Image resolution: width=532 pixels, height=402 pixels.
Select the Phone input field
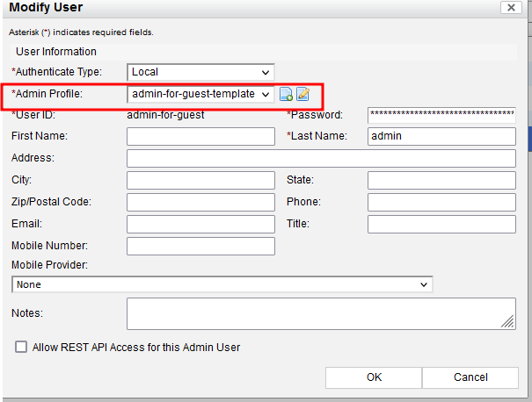[441, 202]
